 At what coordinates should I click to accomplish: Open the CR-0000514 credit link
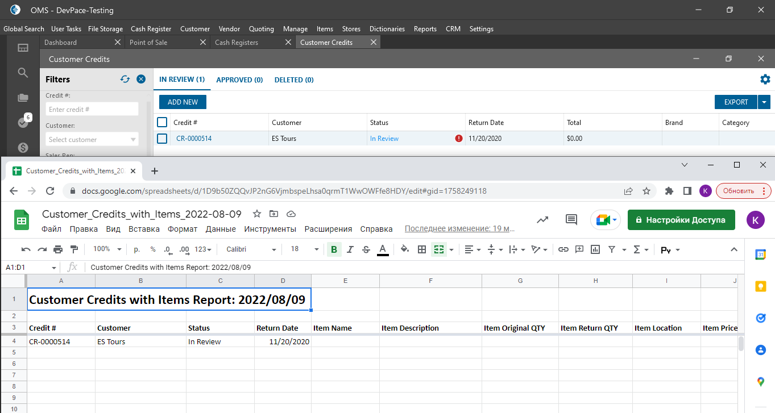194,139
